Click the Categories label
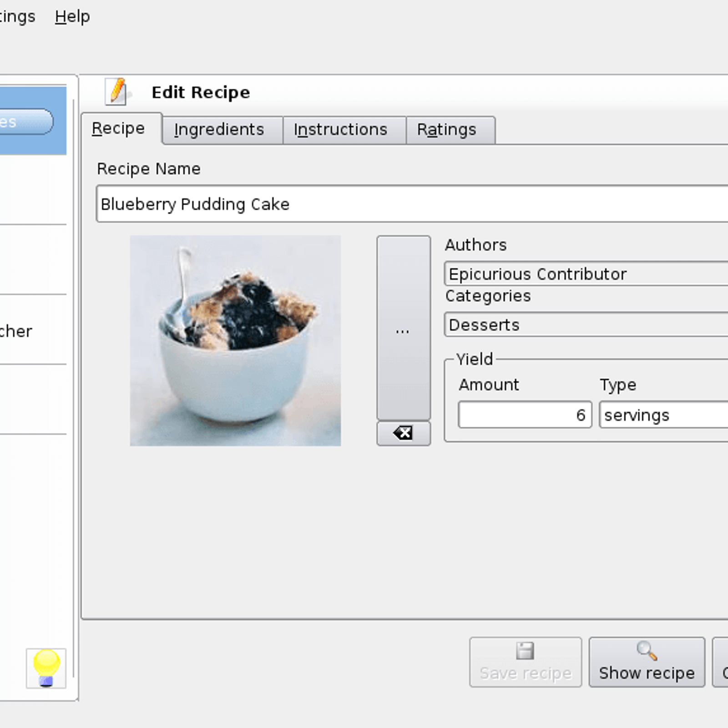The image size is (728, 728). (488, 296)
